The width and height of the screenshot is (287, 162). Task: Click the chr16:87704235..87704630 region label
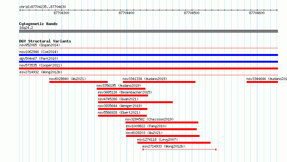click(43, 7)
